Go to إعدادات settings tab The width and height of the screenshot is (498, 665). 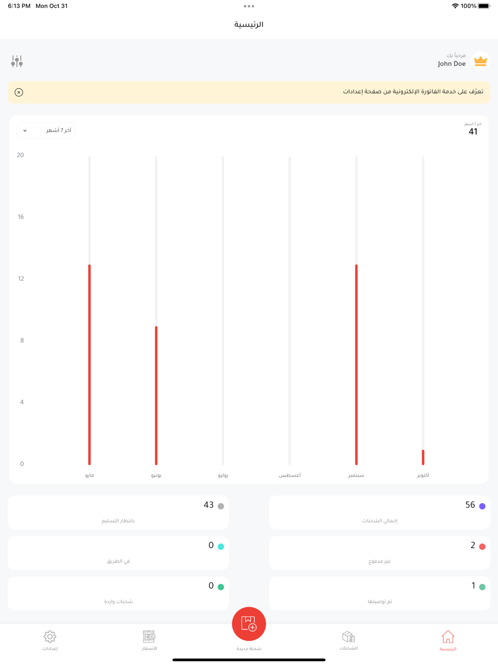(50, 640)
